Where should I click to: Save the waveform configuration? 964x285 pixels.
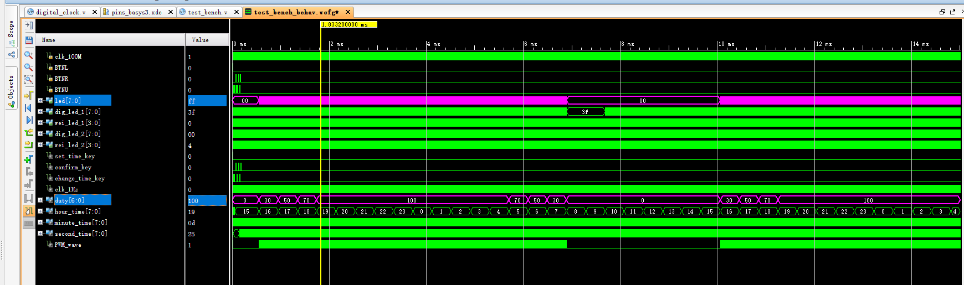tap(29, 40)
